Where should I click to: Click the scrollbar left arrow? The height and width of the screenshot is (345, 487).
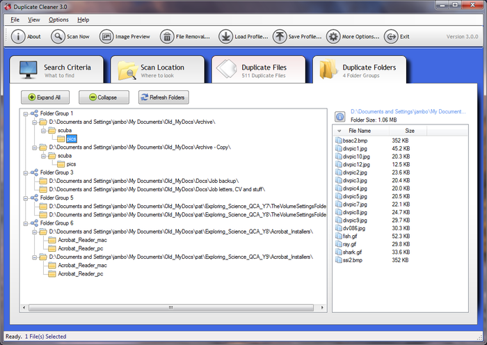24,307
